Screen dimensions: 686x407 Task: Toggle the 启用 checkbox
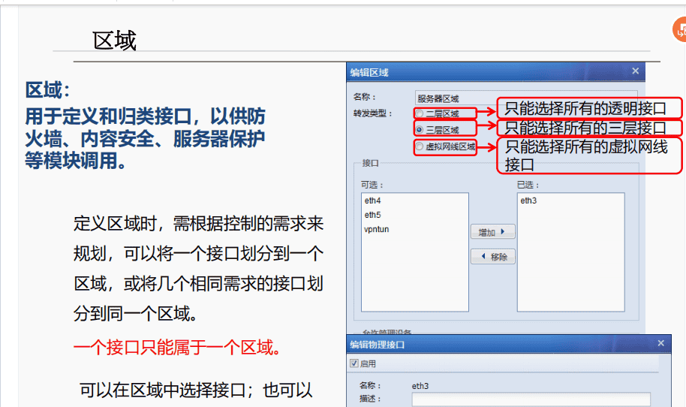[354, 363]
